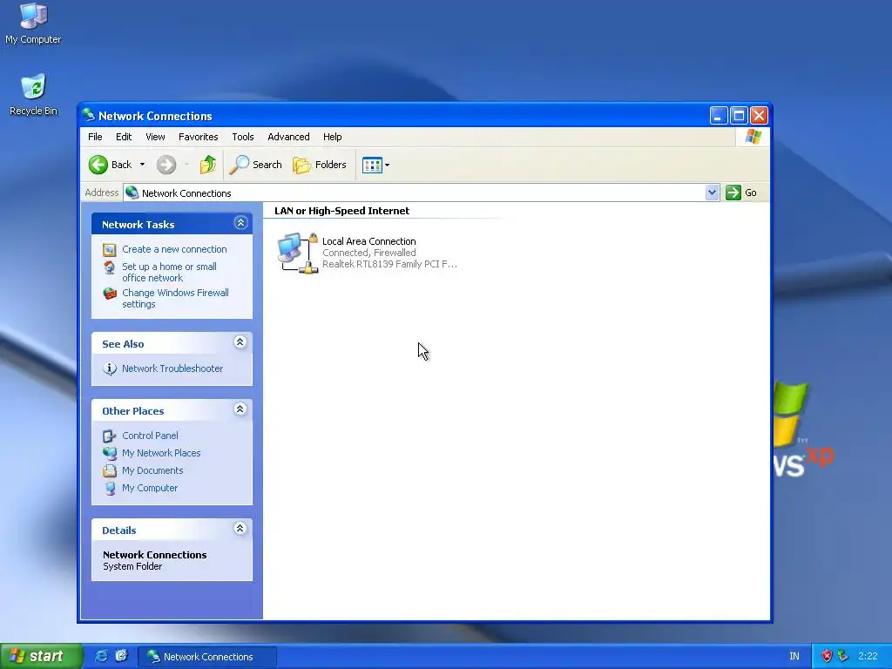The width and height of the screenshot is (892, 669).
Task: Click the green Go arrow button
Action: [x=733, y=193]
